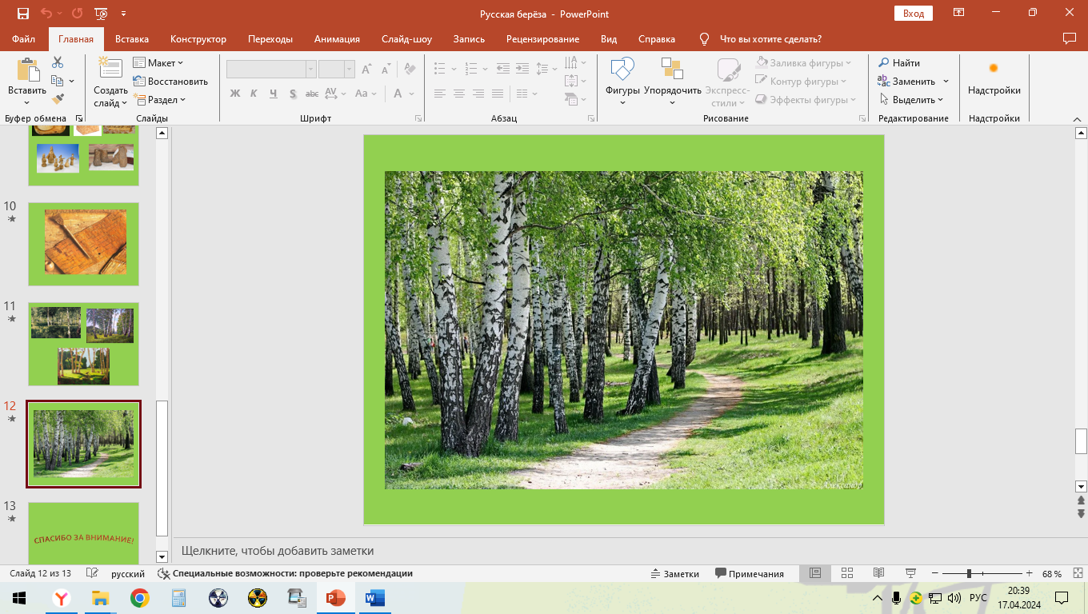Screen dimensions: 1088x614
Task: Click the Find (Найти) search icon
Action: click(899, 63)
